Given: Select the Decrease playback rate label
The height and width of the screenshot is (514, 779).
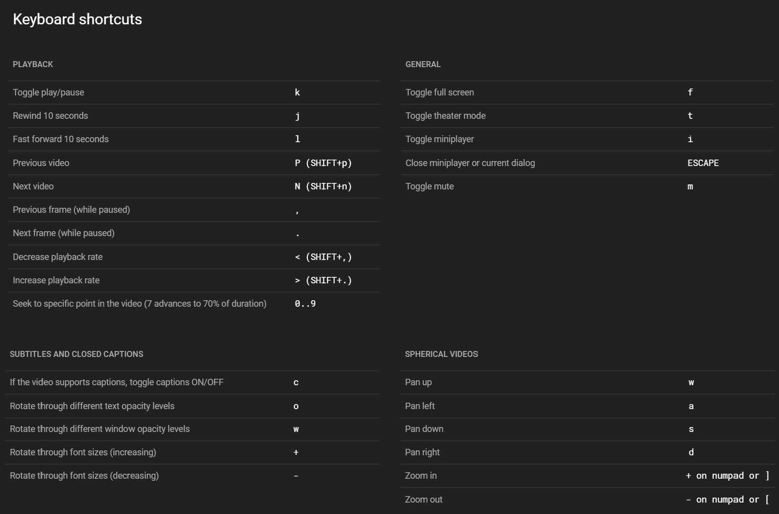Looking at the screenshot, I should point(58,257).
